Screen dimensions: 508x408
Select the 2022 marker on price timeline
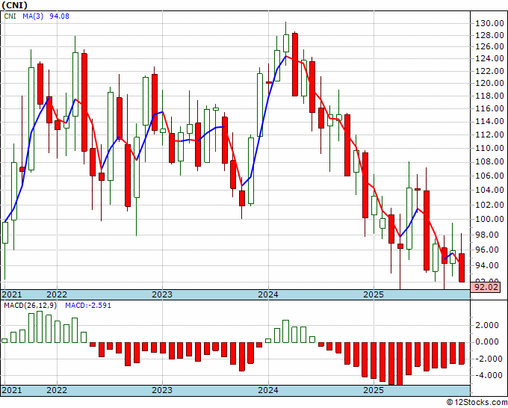[x=57, y=294]
